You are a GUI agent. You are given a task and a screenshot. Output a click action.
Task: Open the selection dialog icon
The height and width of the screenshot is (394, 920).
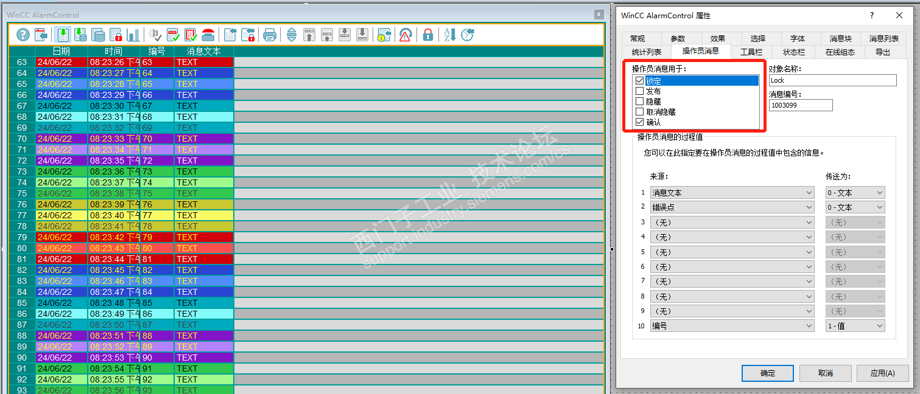pyautogui.click(x=230, y=35)
